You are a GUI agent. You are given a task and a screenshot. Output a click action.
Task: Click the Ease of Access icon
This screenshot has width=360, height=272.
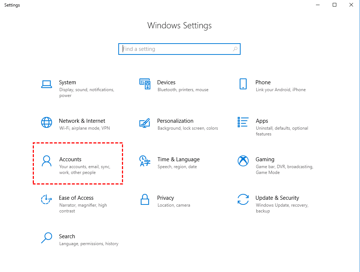(47, 199)
